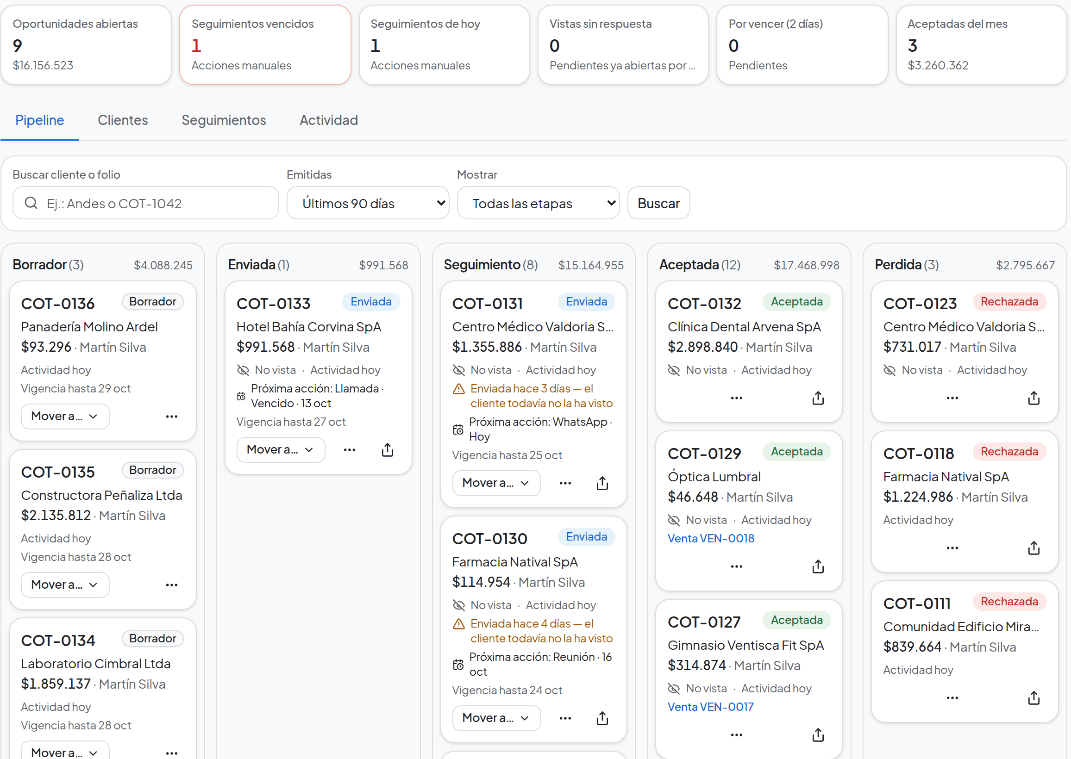The height and width of the screenshot is (759, 1071).
Task: Open three-dots menu on COT-0123 card
Action: (x=952, y=398)
